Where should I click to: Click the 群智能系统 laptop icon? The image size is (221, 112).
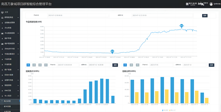point(2,17)
